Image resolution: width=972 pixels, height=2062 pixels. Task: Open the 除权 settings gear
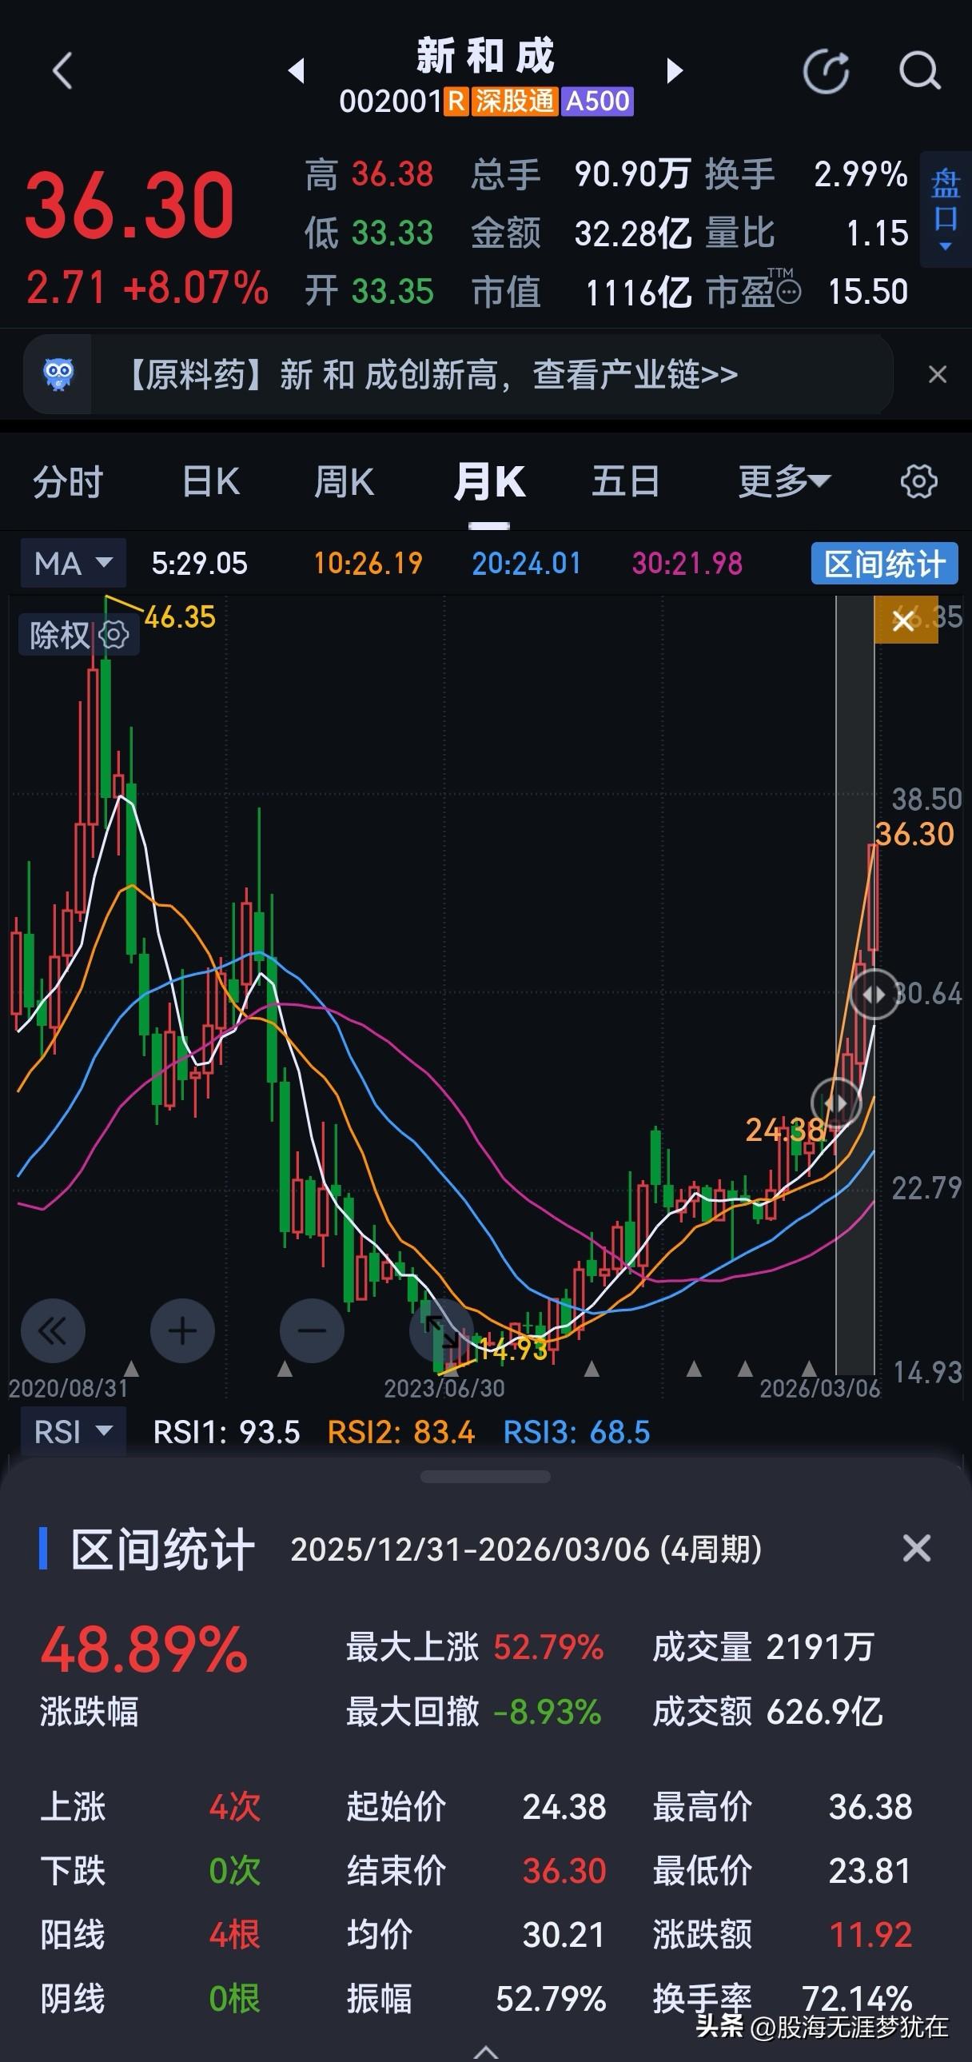(114, 636)
